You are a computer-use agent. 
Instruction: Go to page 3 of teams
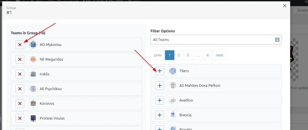188,55
